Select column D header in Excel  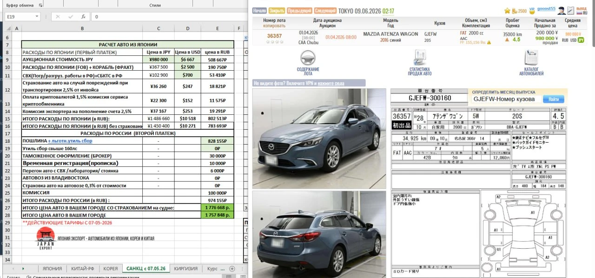(x=188, y=29)
